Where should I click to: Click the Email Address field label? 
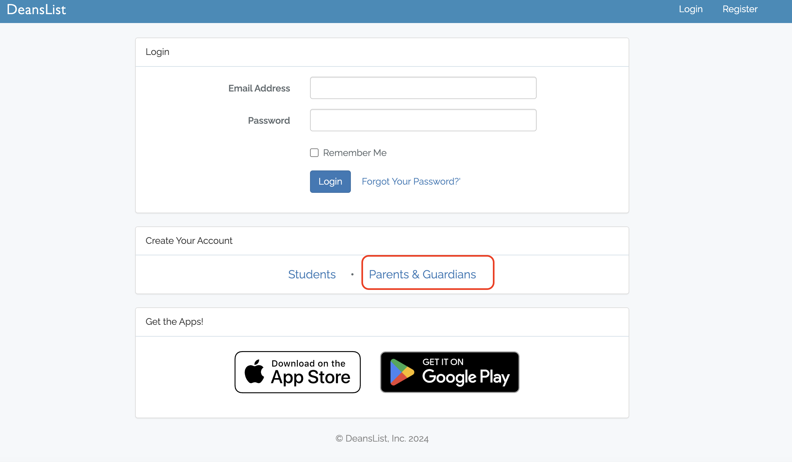point(259,88)
